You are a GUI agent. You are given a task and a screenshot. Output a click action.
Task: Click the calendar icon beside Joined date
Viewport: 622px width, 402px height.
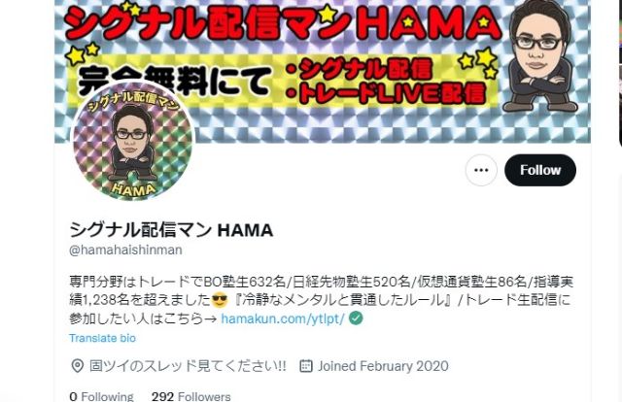tap(306, 365)
